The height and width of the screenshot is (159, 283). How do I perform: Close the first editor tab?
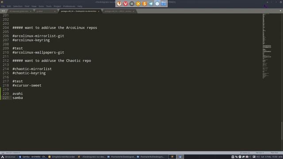click(x=31, y=11)
